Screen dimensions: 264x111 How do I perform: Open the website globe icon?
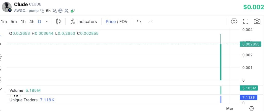[x=61, y=11]
